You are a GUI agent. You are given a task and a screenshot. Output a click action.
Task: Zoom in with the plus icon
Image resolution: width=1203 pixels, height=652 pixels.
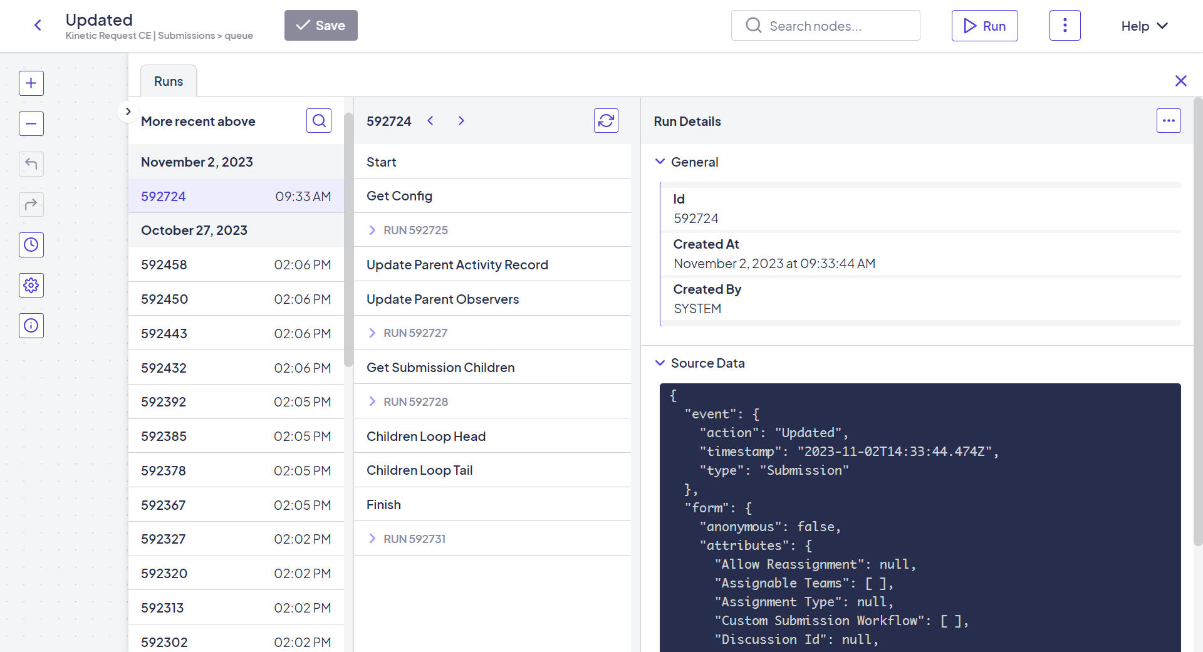(31, 83)
